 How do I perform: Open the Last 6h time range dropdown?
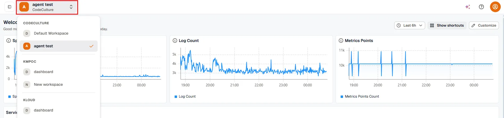coord(409,25)
